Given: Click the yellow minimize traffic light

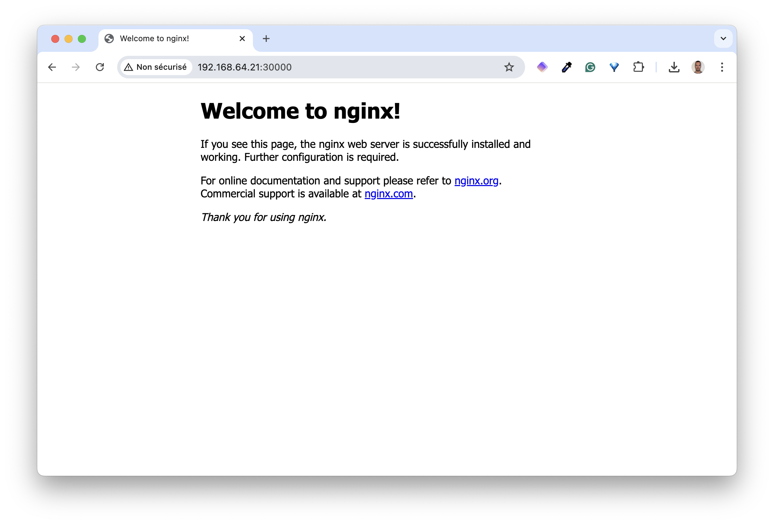Looking at the screenshot, I should point(69,39).
